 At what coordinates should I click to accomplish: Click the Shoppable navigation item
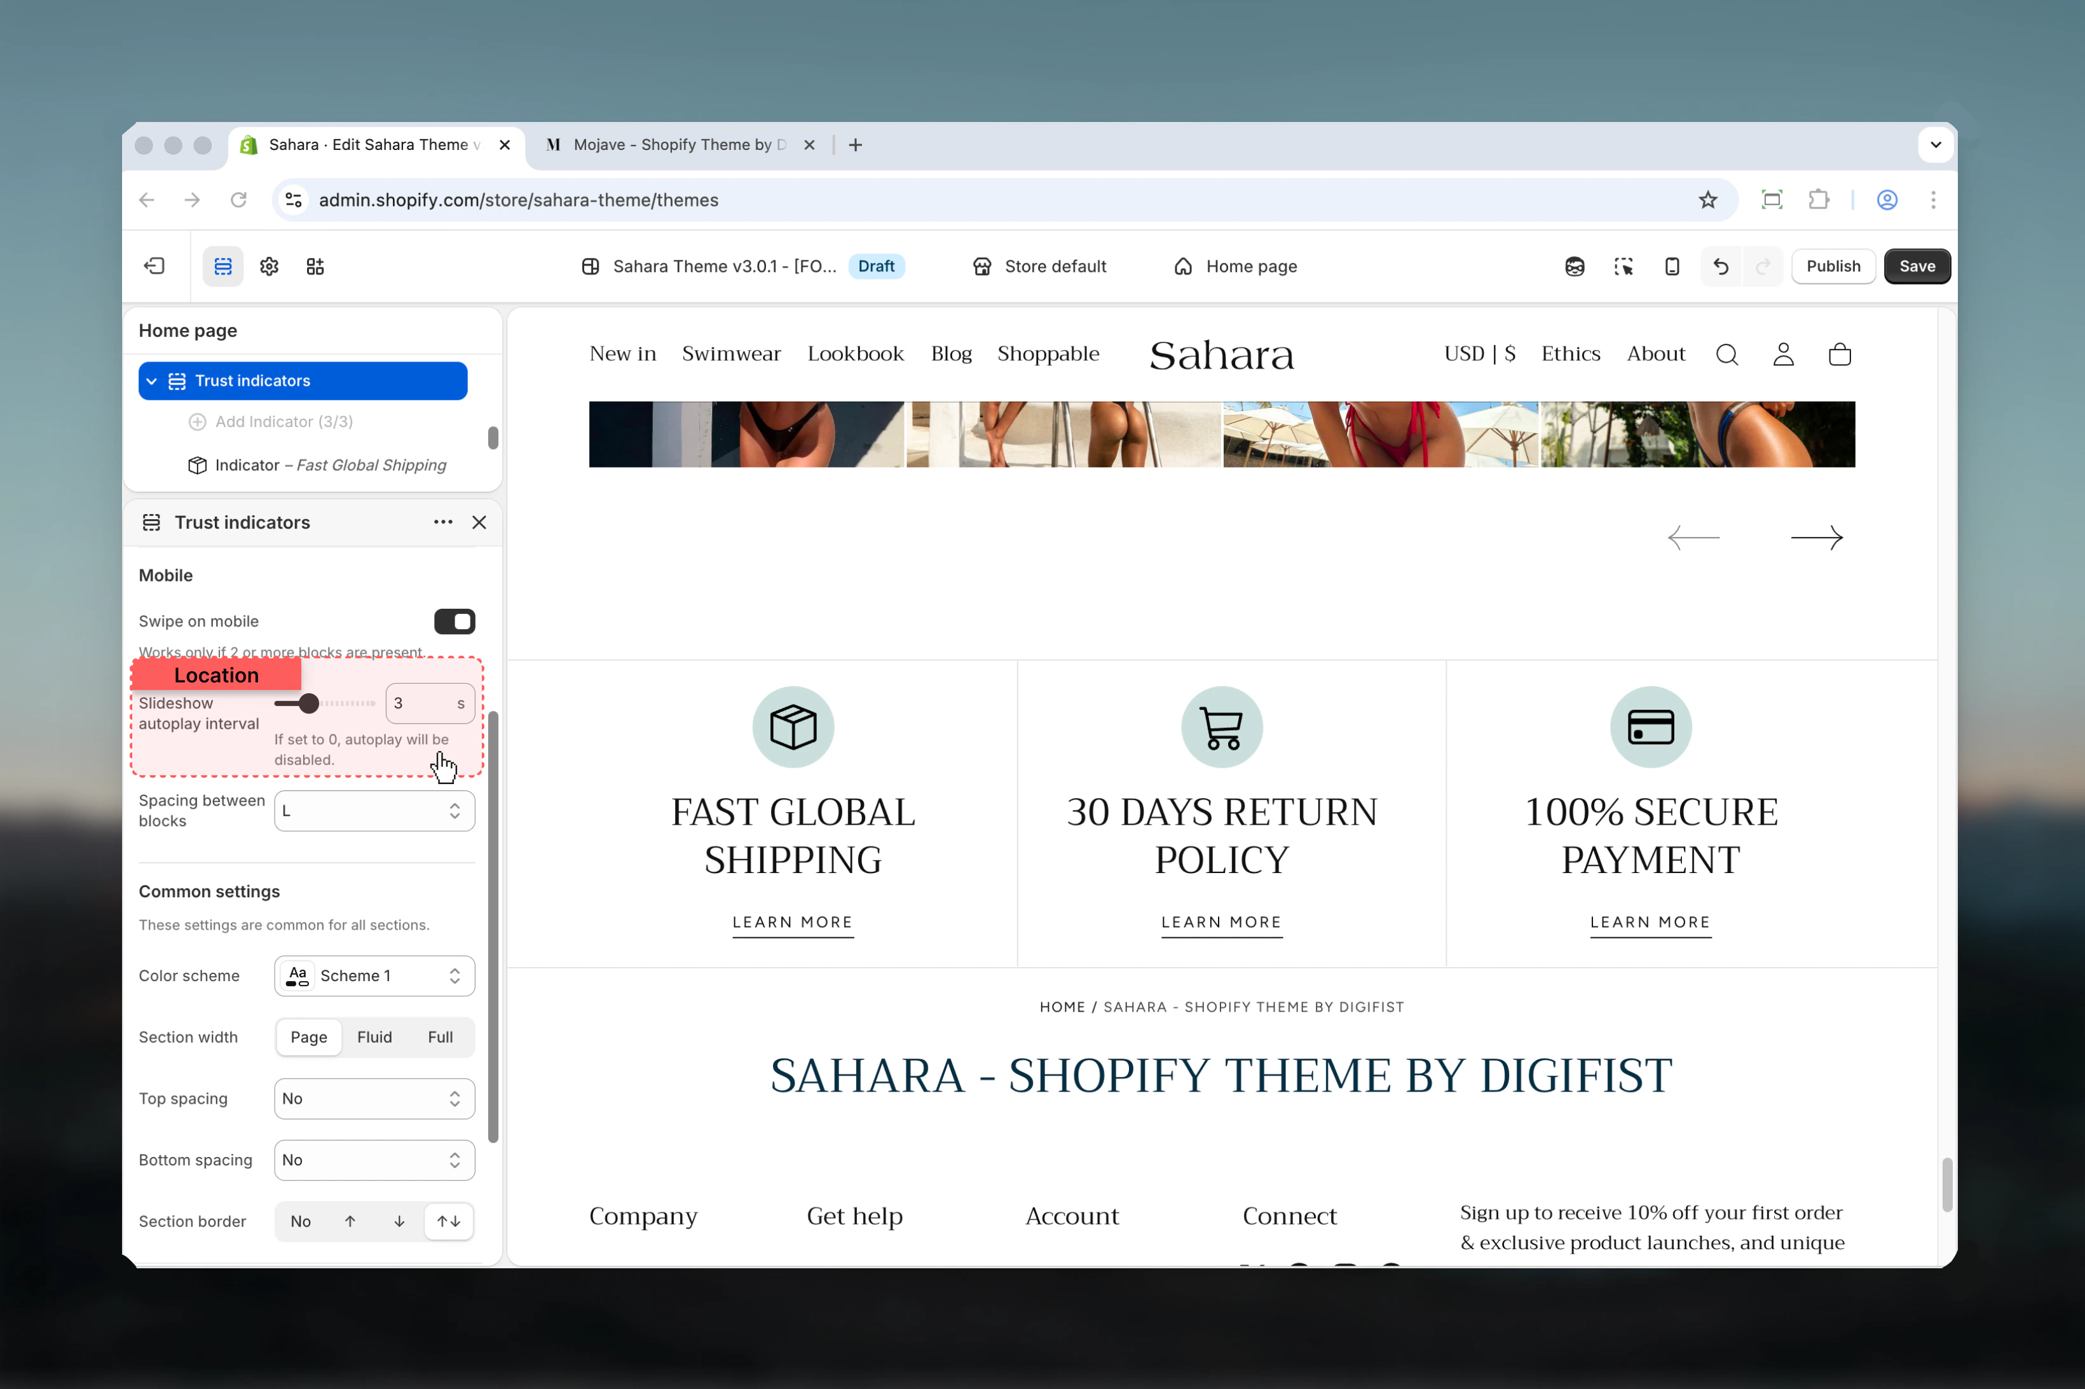point(1048,355)
